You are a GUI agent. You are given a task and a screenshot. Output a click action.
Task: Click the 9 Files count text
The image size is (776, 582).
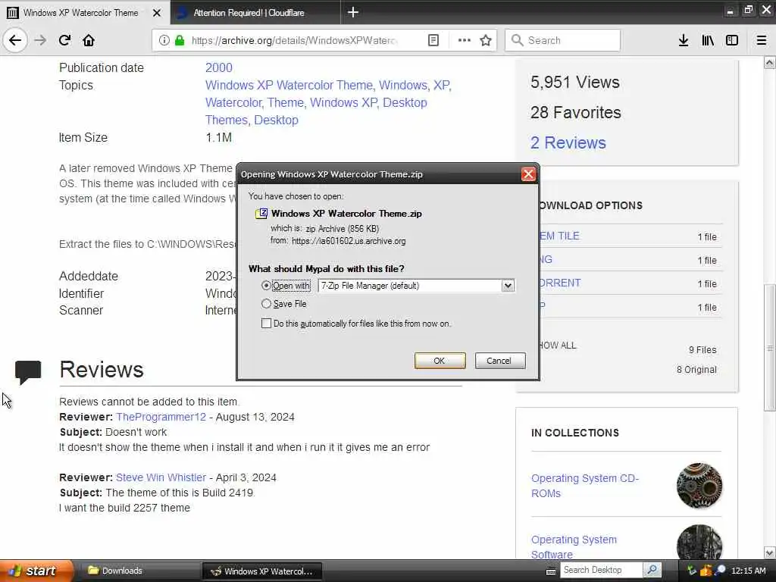click(x=702, y=350)
